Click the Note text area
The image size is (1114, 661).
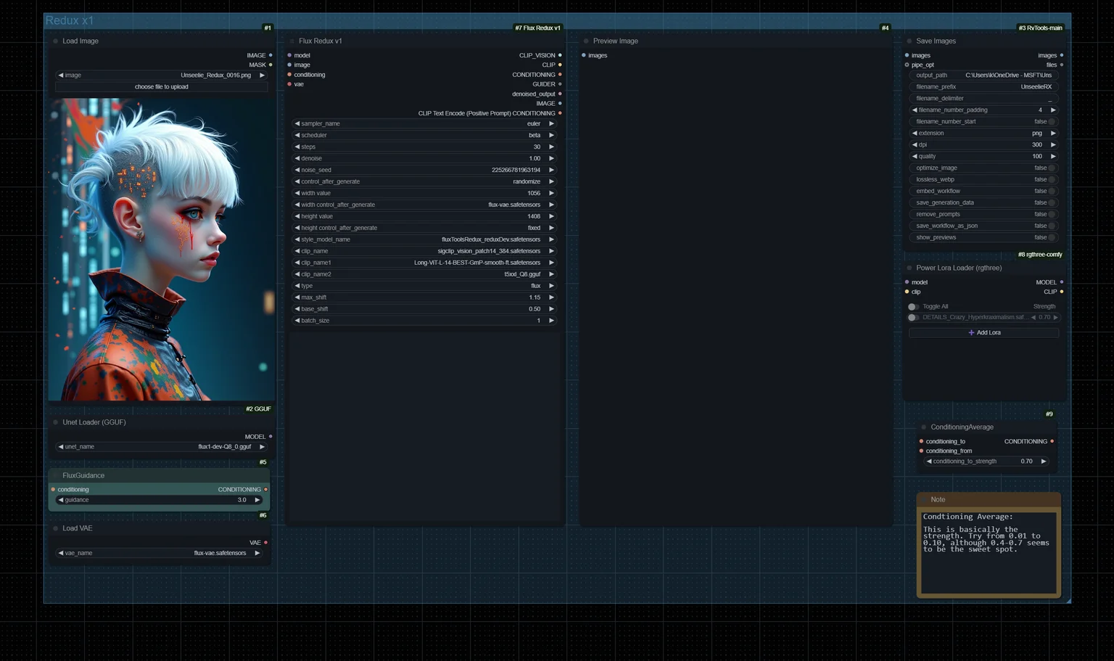coord(989,551)
